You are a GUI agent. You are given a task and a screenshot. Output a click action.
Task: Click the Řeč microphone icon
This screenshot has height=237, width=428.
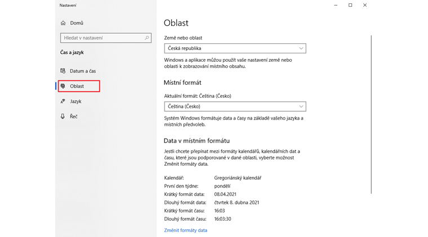63,117
